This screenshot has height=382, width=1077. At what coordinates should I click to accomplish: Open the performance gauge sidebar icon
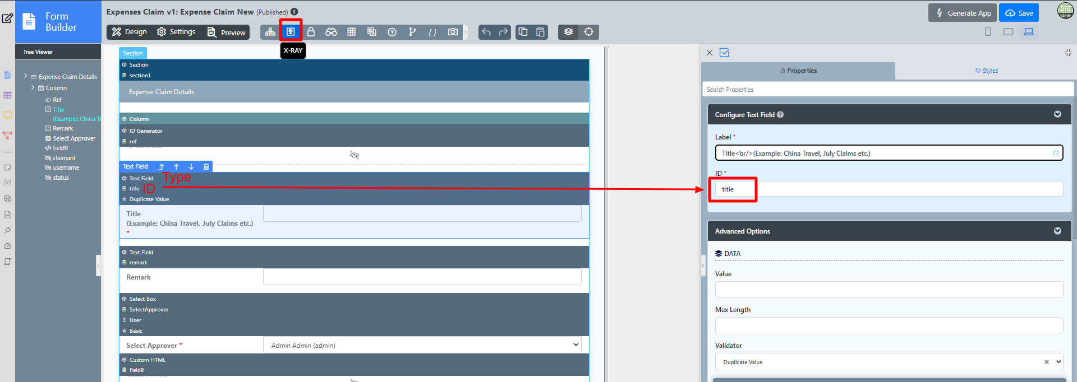(x=7, y=246)
